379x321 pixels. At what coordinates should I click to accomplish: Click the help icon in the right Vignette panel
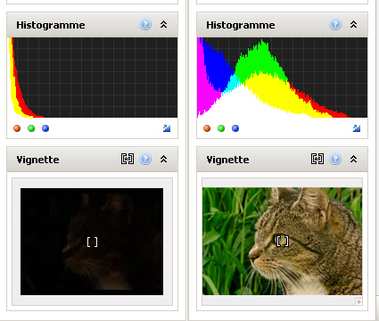coord(335,159)
